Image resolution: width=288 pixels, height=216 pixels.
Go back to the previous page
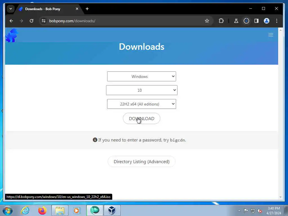tap(11, 21)
